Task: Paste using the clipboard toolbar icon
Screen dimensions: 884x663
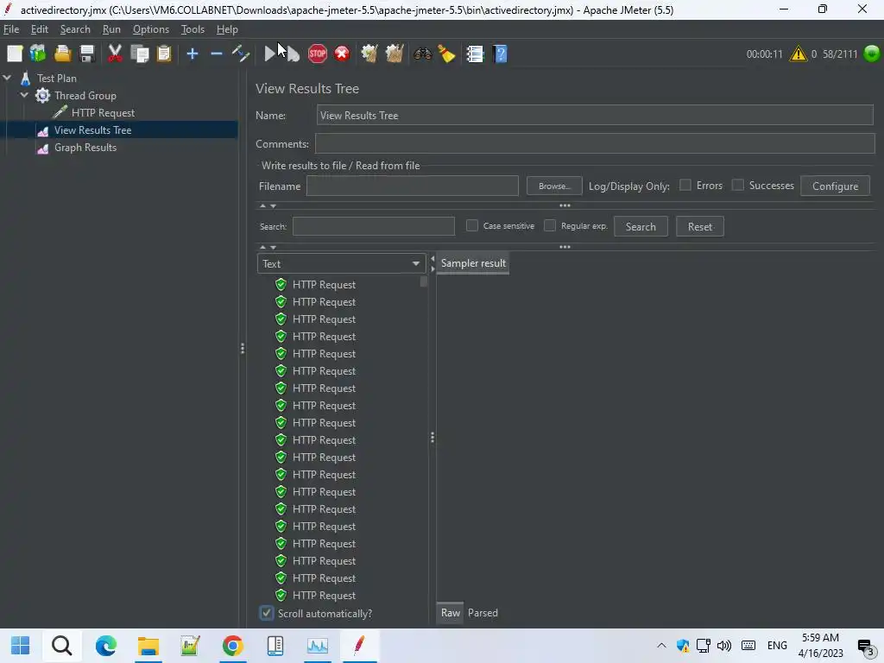Action: point(164,54)
